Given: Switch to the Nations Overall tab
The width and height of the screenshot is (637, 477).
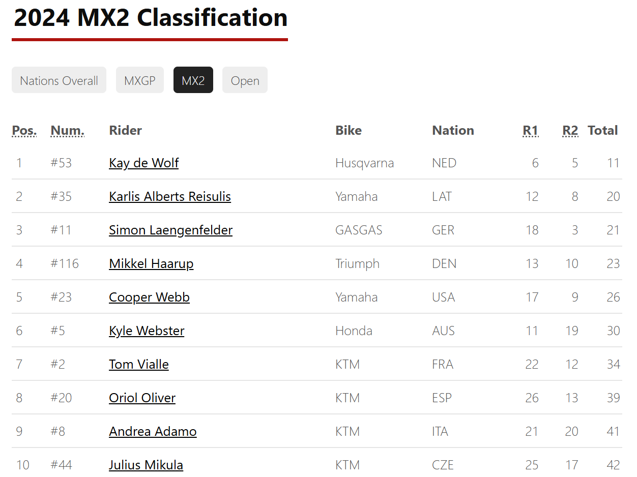Looking at the screenshot, I should tap(59, 80).
